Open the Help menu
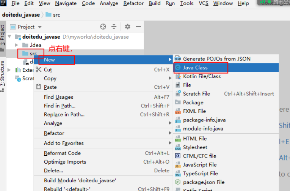Viewport: 290px width, 191px height. click(243, 3)
